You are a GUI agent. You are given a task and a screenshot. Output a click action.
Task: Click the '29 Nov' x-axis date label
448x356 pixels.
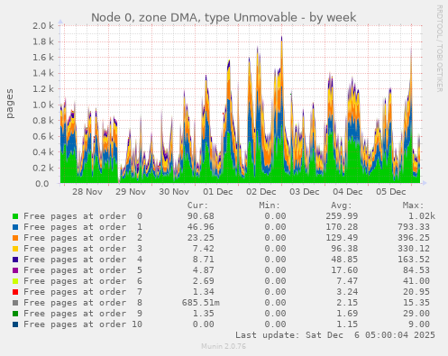(x=131, y=192)
